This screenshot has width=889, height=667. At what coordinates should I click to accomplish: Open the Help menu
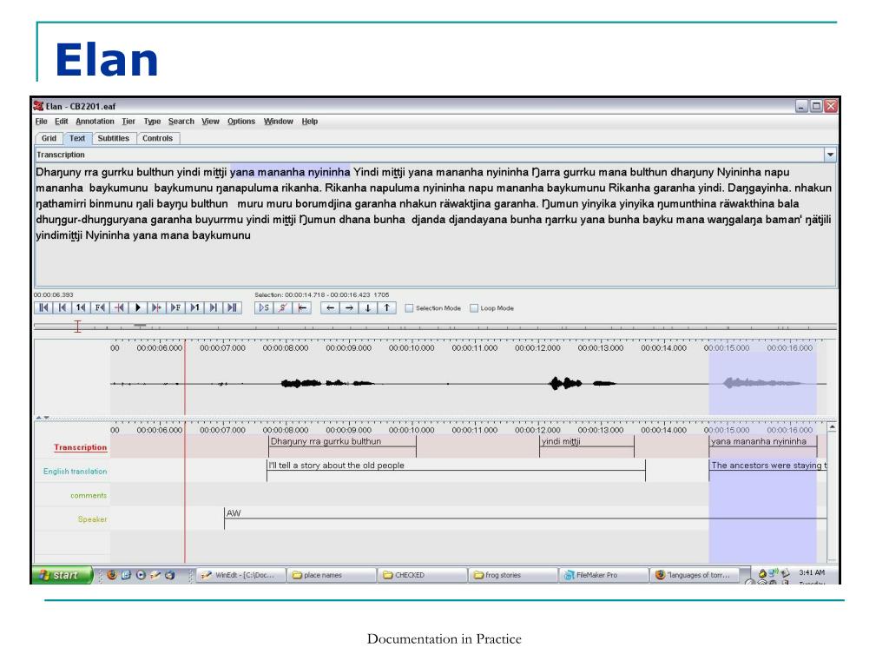coord(310,122)
